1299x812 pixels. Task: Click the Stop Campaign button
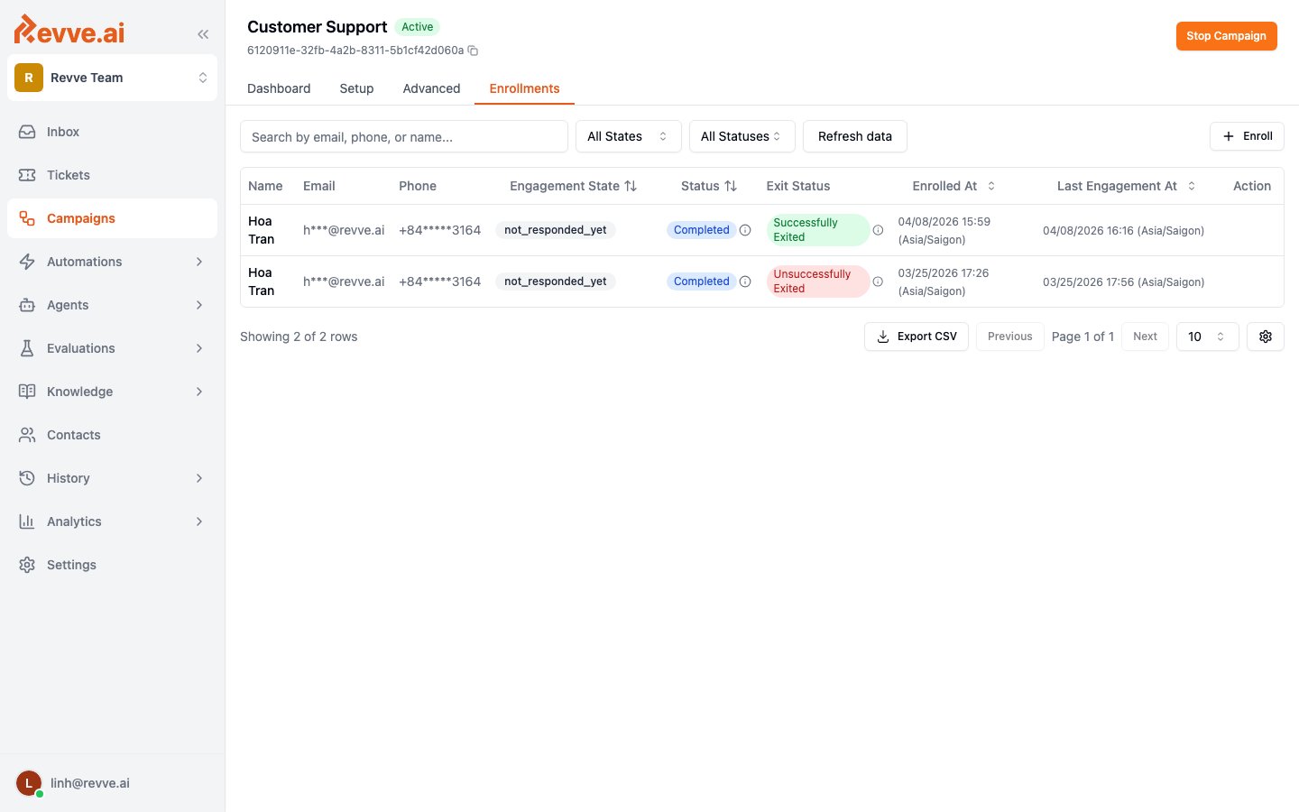coord(1226,36)
